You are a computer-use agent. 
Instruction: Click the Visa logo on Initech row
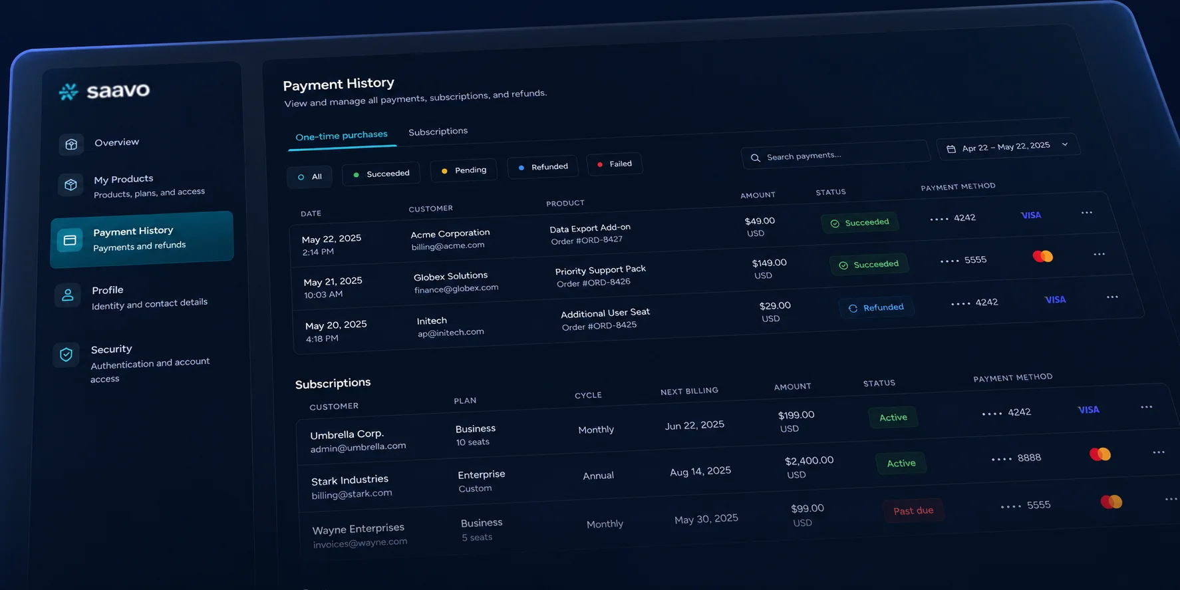click(1056, 300)
